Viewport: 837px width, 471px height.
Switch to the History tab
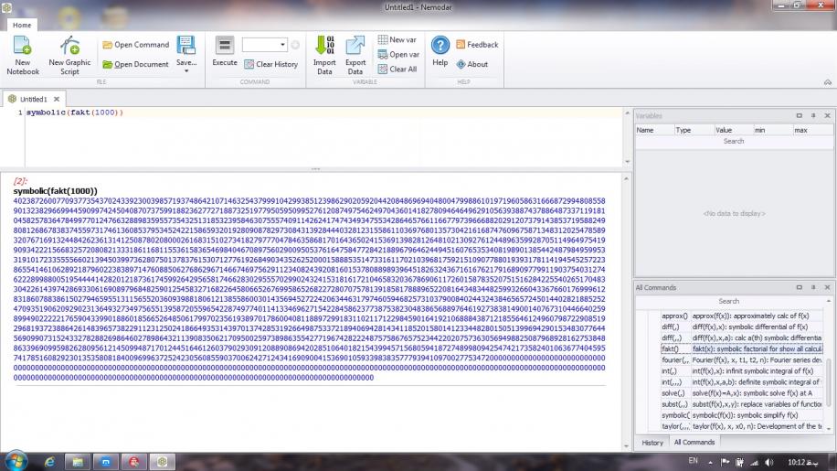(x=652, y=443)
